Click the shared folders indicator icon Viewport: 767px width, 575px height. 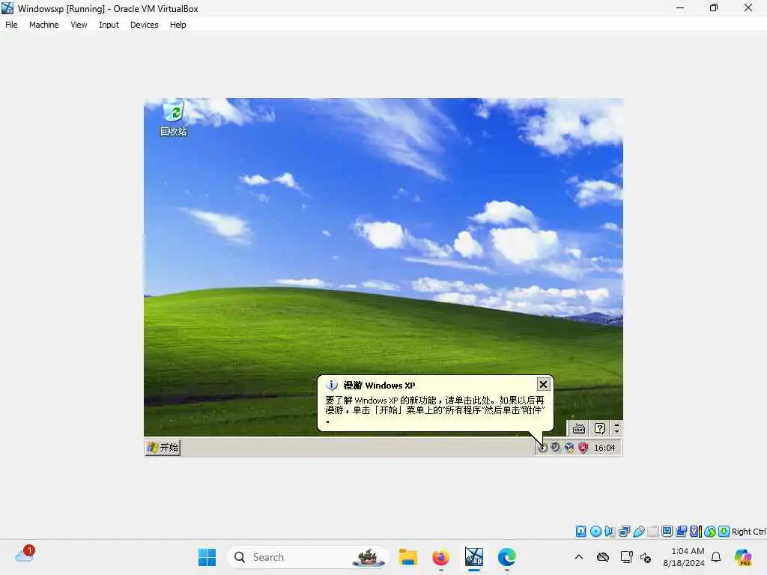click(652, 532)
